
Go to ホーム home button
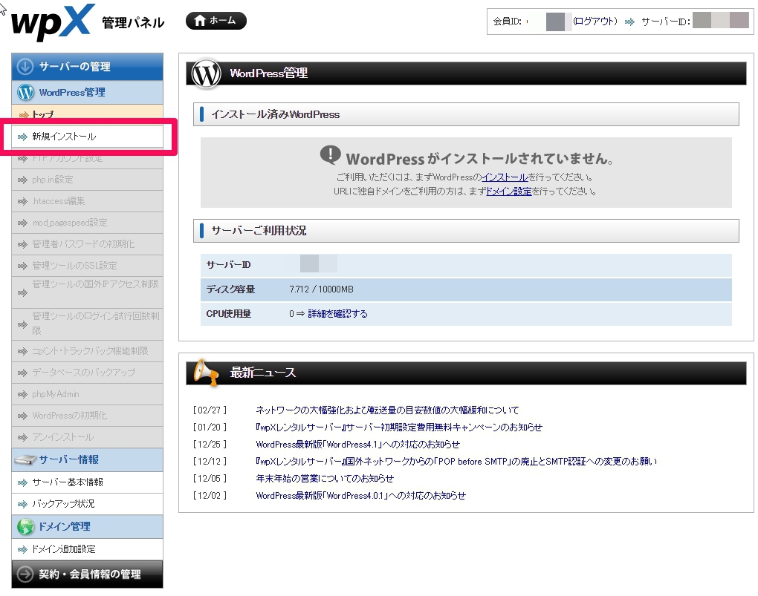[x=216, y=21]
